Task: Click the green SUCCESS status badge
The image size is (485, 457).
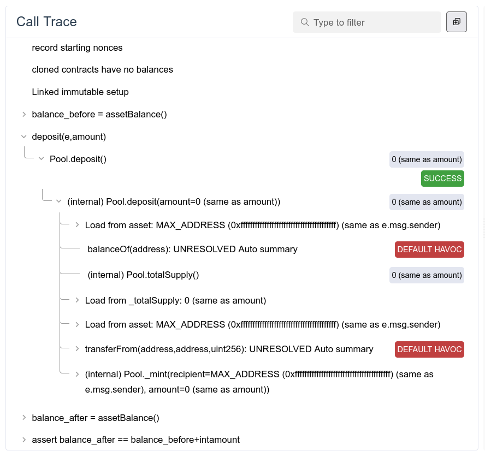Action: [x=442, y=179]
